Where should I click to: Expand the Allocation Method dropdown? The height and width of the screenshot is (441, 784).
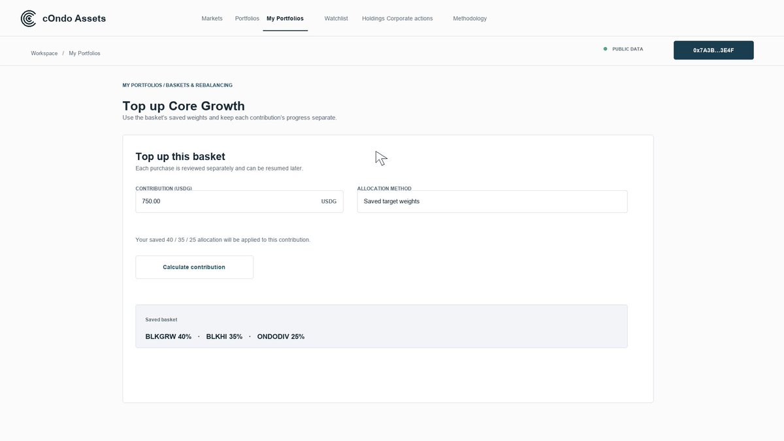point(492,201)
